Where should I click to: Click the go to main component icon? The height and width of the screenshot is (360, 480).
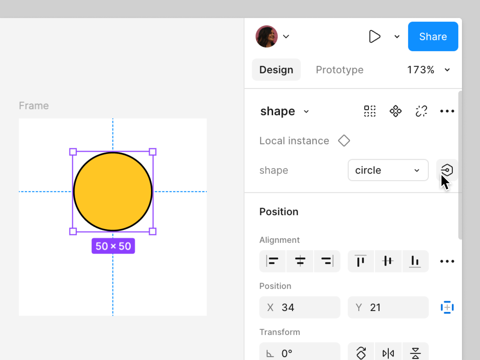[395, 111]
